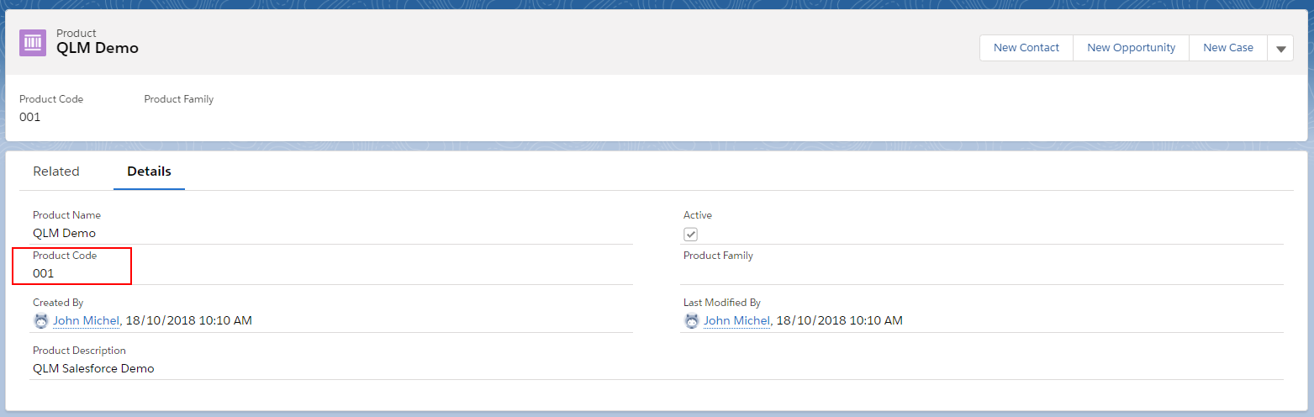Click Last Modified By date 18/10/2018 10:10 AM
This screenshot has width=1314, height=417.
(x=840, y=320)
